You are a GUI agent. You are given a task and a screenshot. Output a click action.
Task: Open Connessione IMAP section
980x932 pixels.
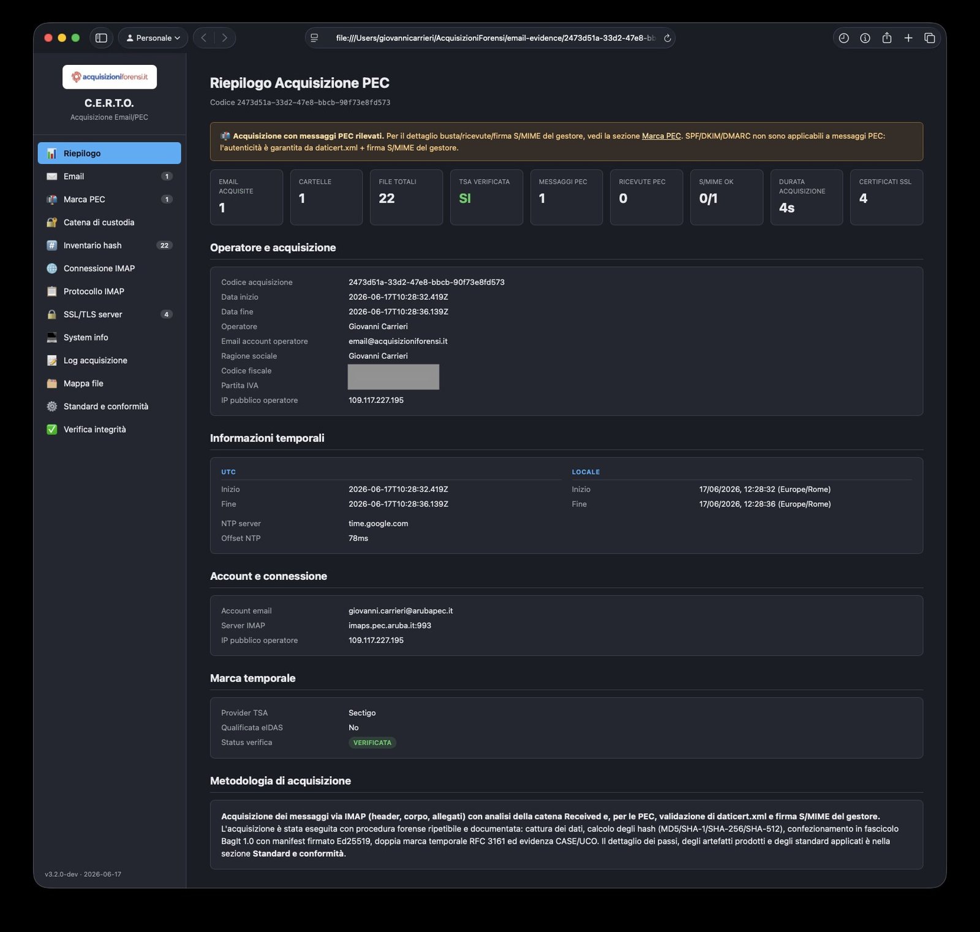[110, 268]
